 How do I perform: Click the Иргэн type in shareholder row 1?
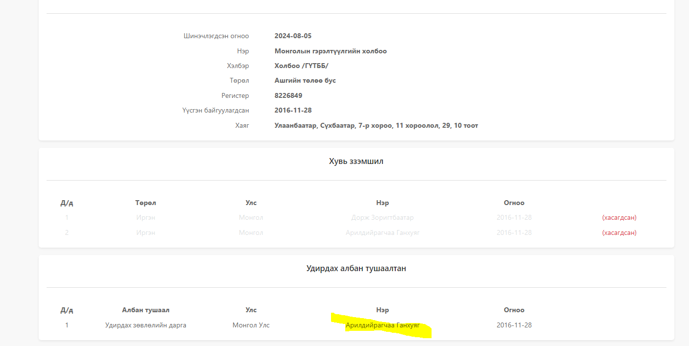click(x=146, y=217)
